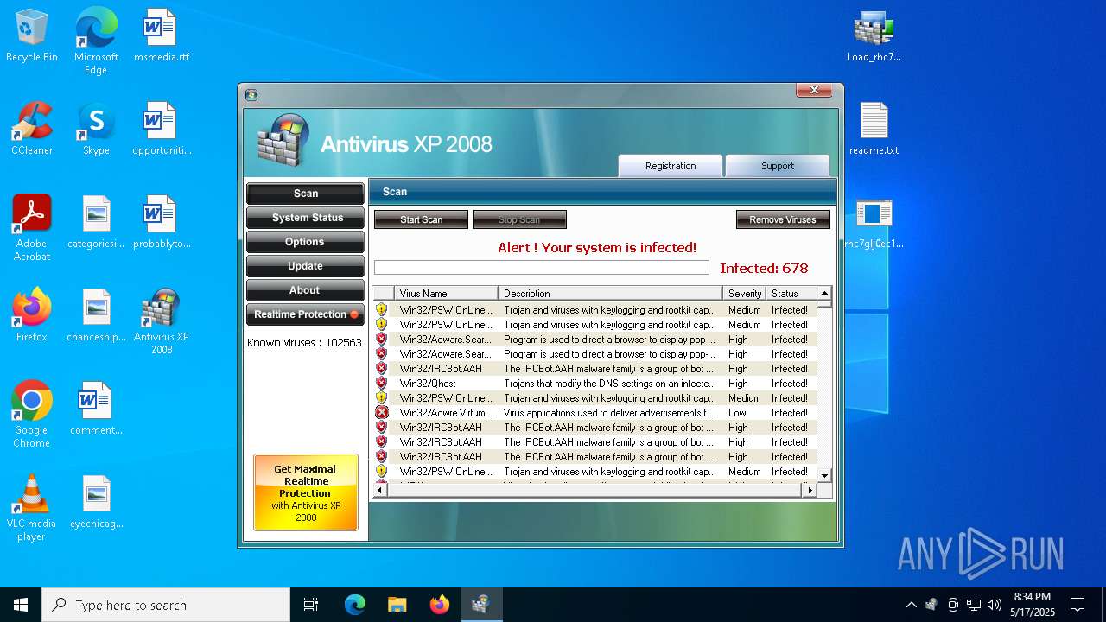Open the notification center icon
The height and width of the screenshot is (622, 1106).
point(1077,605)
